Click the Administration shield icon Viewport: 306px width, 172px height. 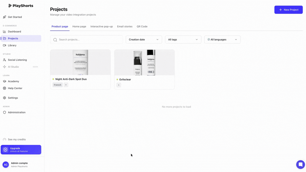coord(5,112)
